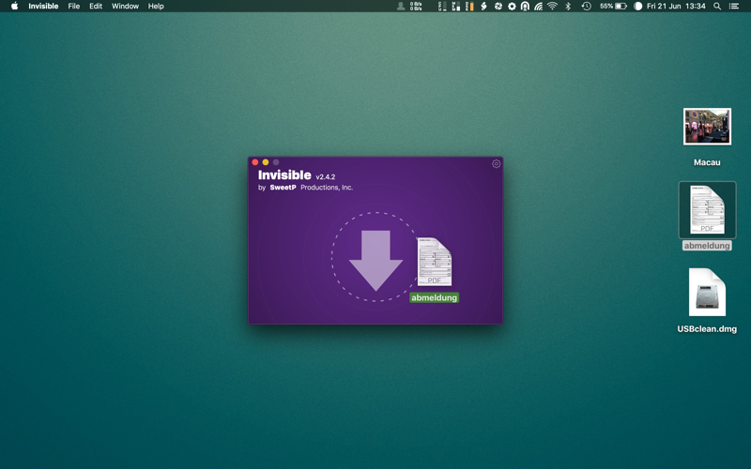Viewport: 751px width, 469px height.
Task: Click the striped rainbow-shaped menu bar icon
Action: [x=539, y=7]
